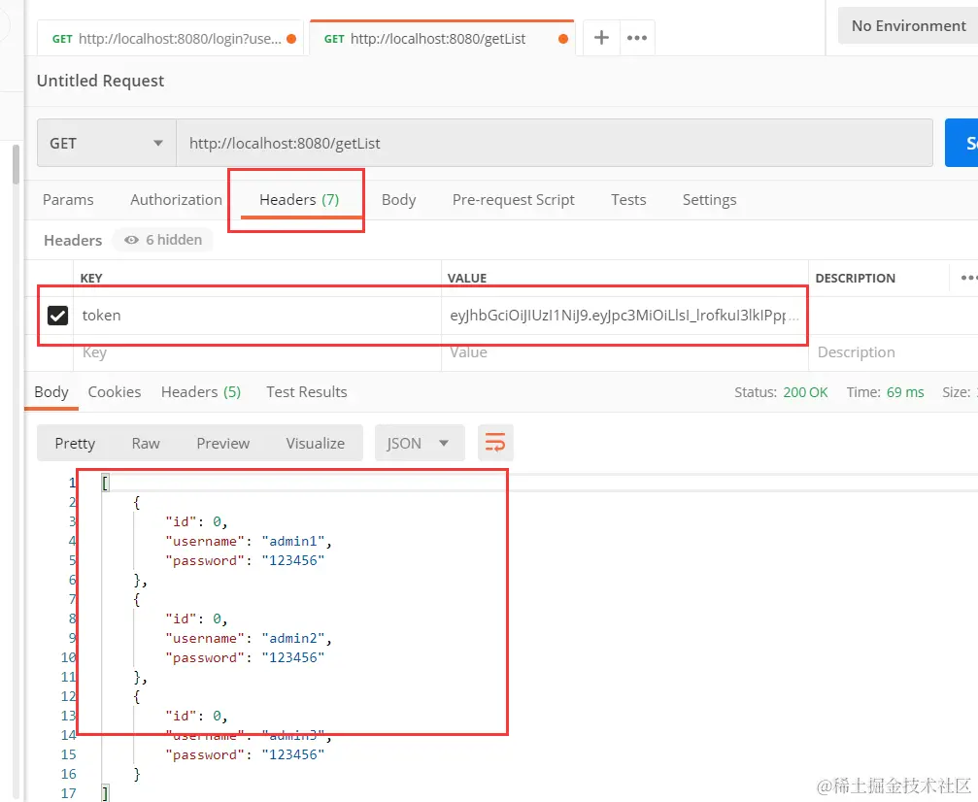This screenshot has height=802, width=978.
Task: Click the Untitled Request title
Action: click(x=100, y=81)
